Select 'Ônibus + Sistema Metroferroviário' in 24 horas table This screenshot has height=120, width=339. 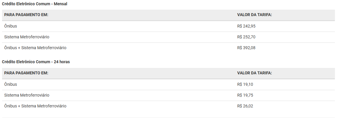click(x=35, y=106)
